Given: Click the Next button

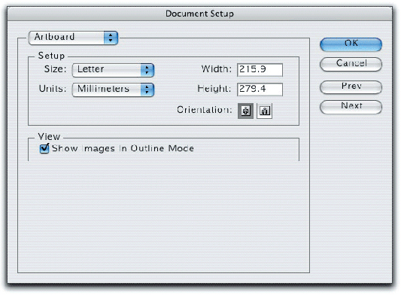Looking at the screenshot, I should click(351, 106).
